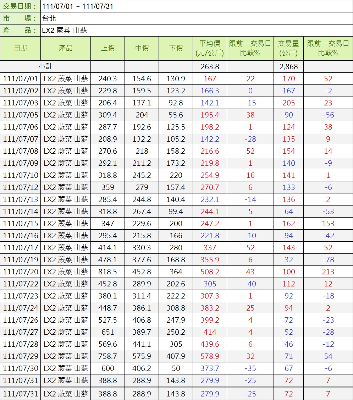The width and height of the screenshot is (353, 400).
Task: Select the lower price 55.6 cell
Action: click(x=176, y=115)
